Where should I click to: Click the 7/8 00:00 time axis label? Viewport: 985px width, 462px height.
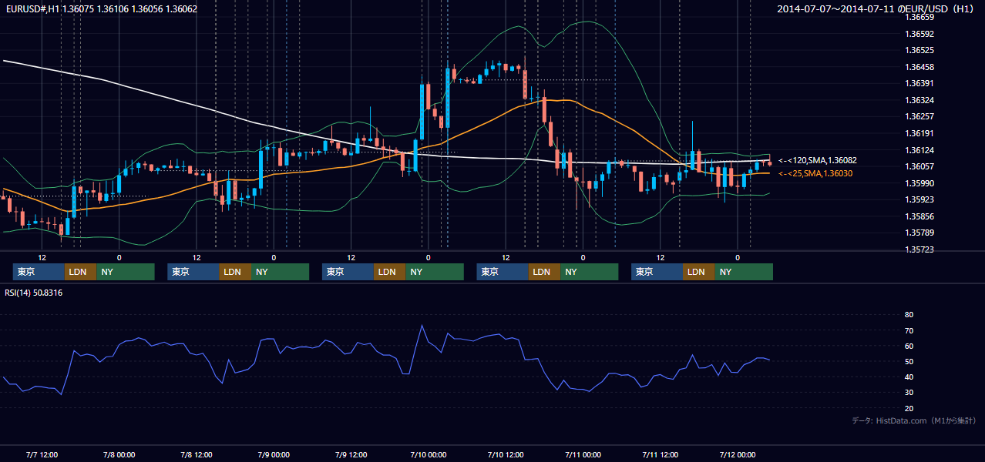click(119, 454)
